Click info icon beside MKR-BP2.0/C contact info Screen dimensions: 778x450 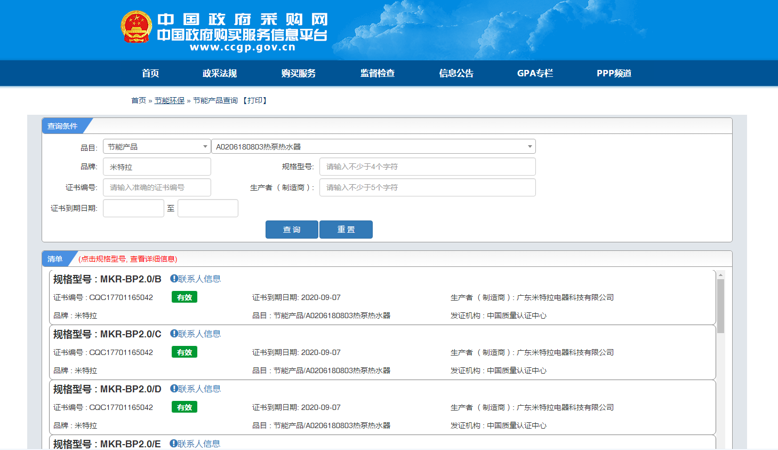point(174,333)
